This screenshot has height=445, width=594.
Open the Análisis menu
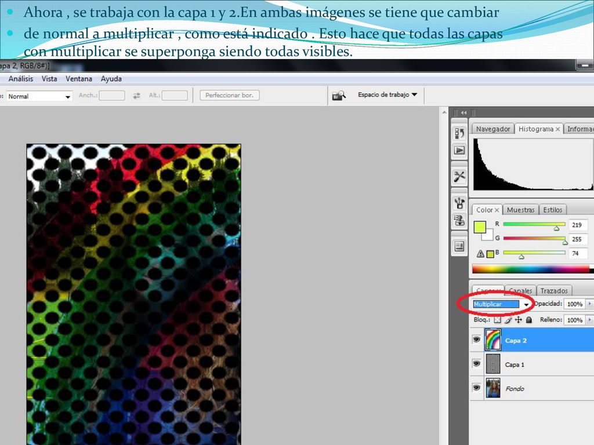tap(21, 79)
